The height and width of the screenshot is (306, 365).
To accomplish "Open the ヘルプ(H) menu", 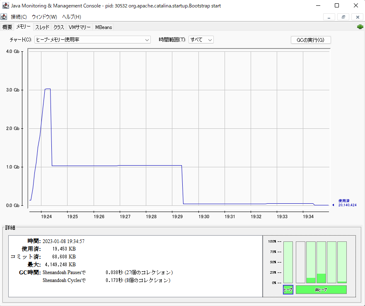I will click(71, 17).
